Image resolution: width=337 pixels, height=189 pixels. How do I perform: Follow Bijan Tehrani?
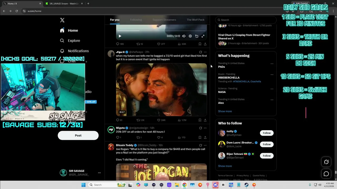pyautogui.click(x=267, y=156)
